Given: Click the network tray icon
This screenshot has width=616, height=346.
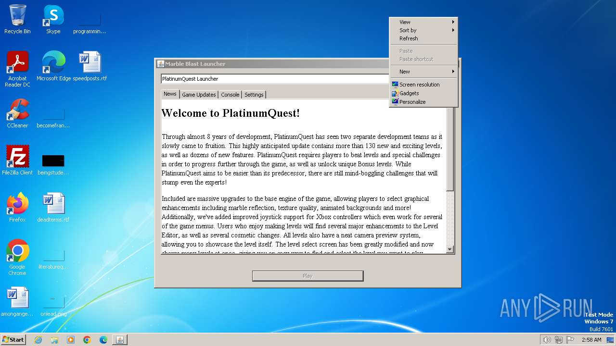Looking at the screenshot, I should point(559,340).
